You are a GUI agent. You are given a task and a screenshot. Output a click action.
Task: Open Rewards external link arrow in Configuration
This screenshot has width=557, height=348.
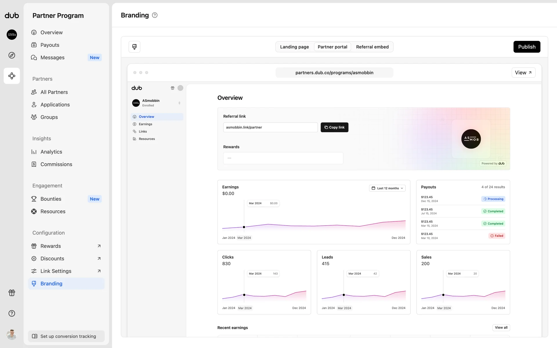[x=99, y=246]
